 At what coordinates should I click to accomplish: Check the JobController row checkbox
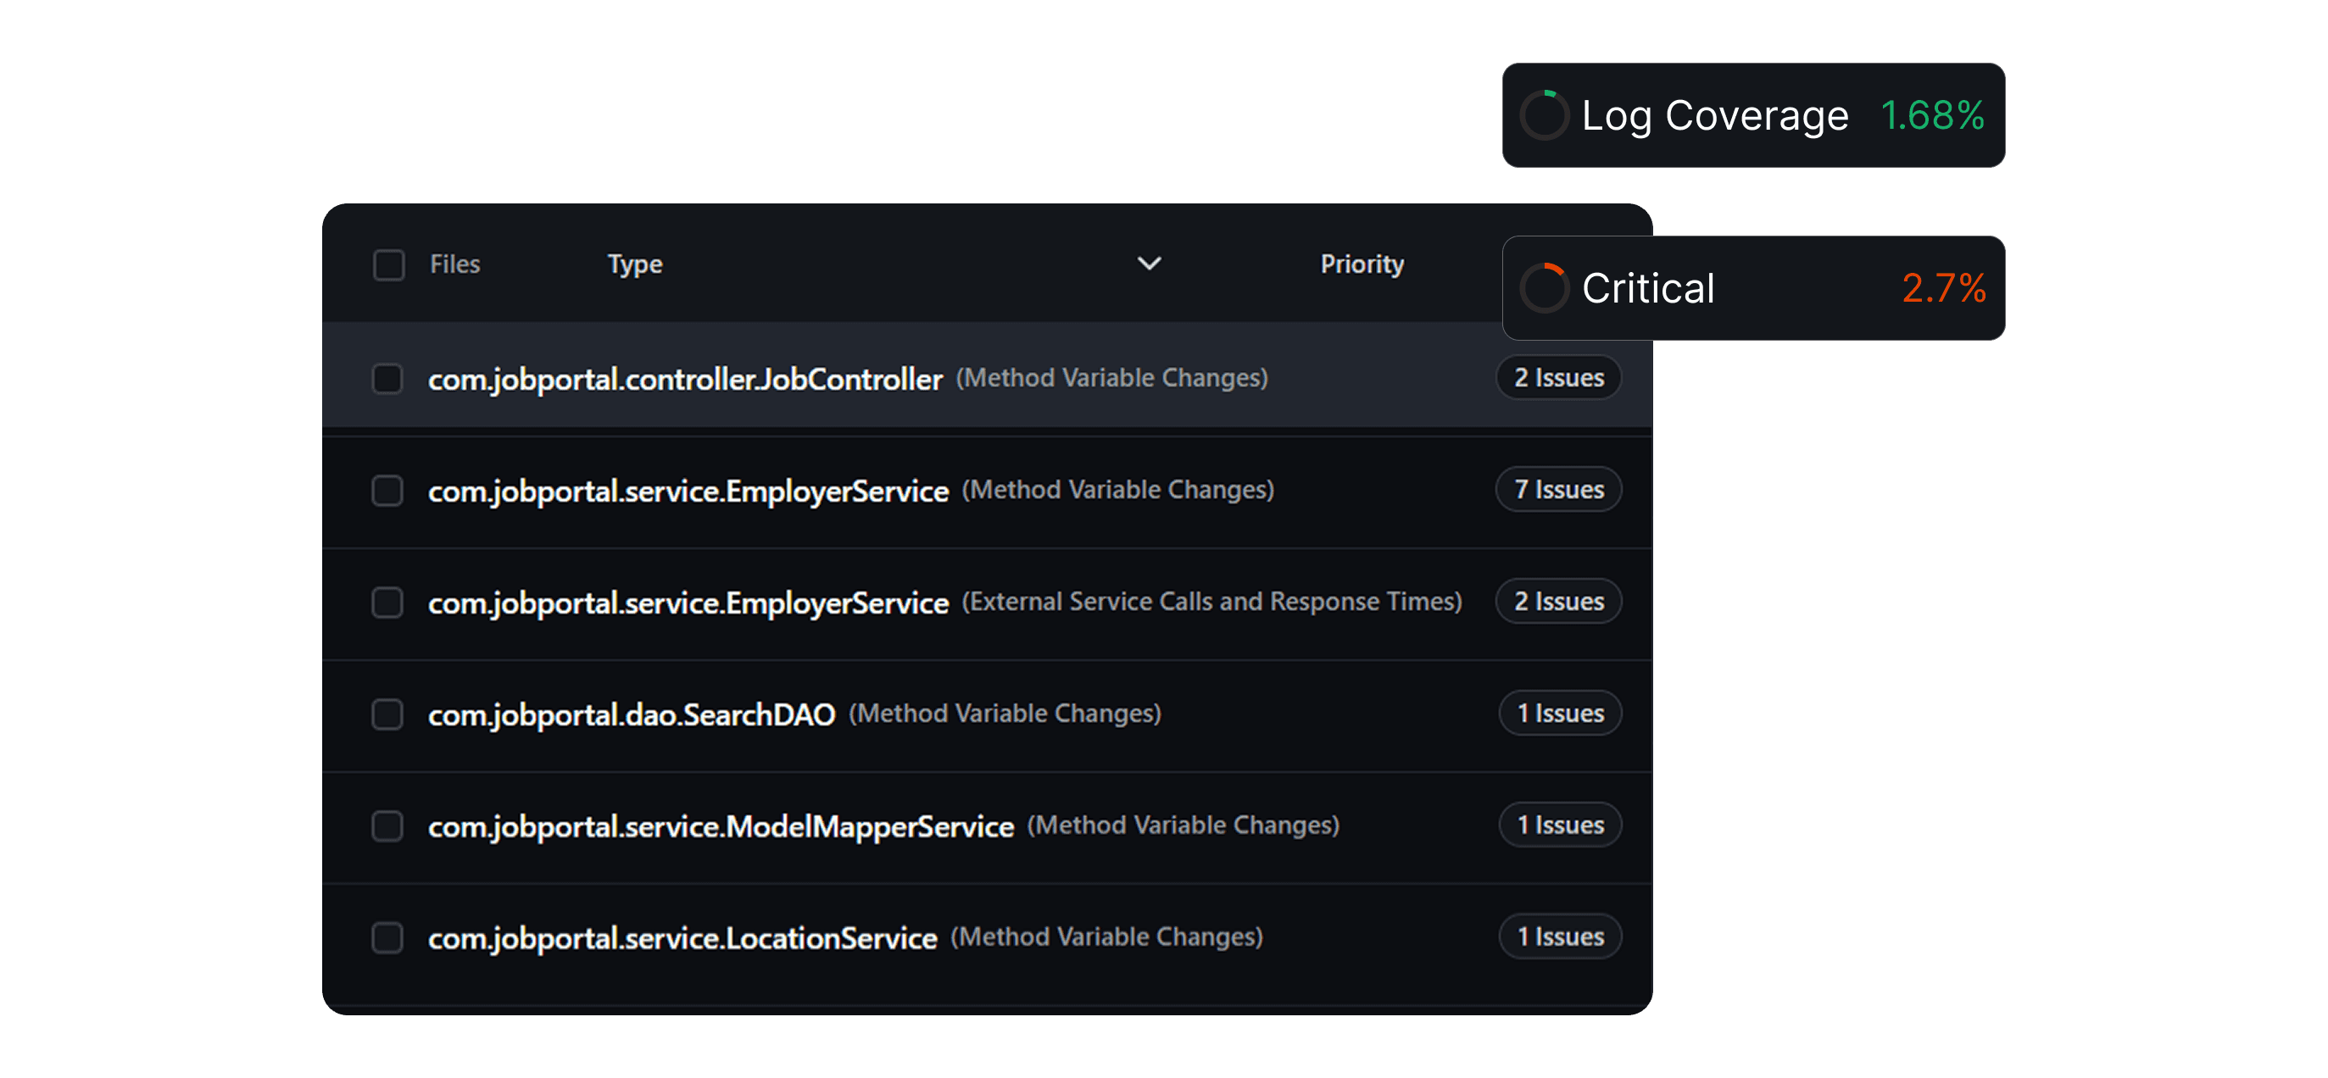387,378
